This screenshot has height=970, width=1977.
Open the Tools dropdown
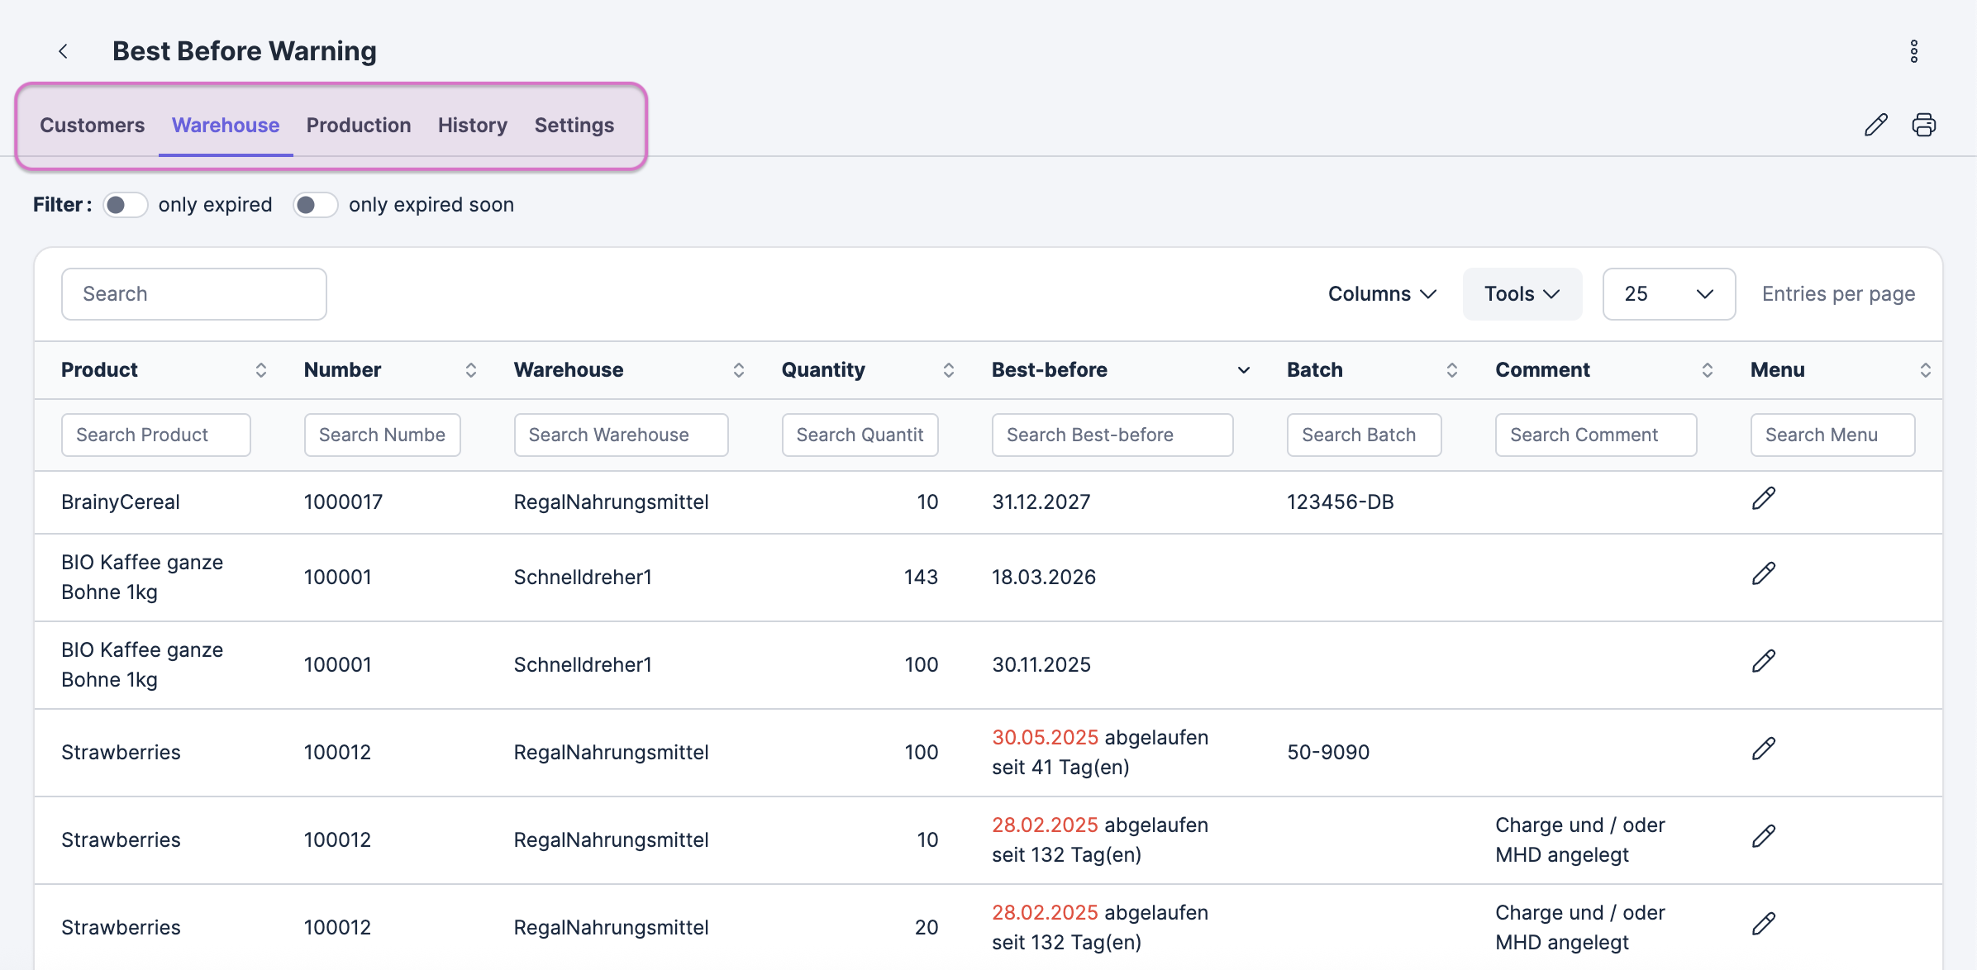1522,294
